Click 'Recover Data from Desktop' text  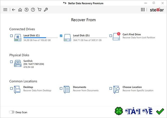point(37,90)
